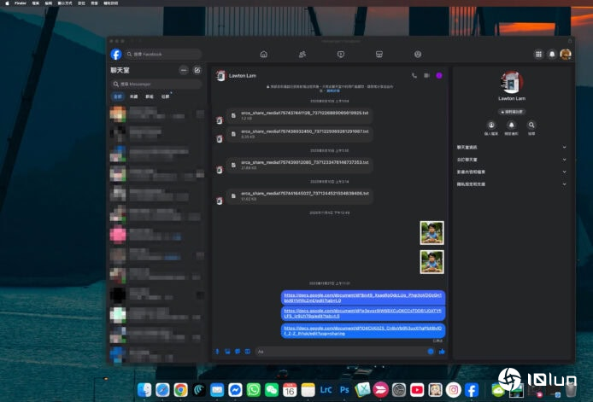Start a video call in chat header

(426, 75)
